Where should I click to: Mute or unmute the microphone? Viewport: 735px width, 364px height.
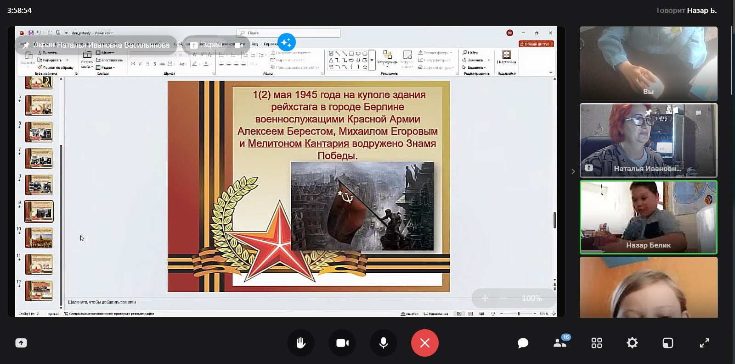[x=384, y=343]
